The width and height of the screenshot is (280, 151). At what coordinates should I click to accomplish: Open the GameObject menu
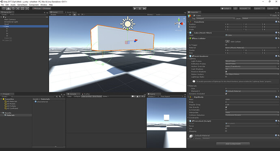[22, 5]
